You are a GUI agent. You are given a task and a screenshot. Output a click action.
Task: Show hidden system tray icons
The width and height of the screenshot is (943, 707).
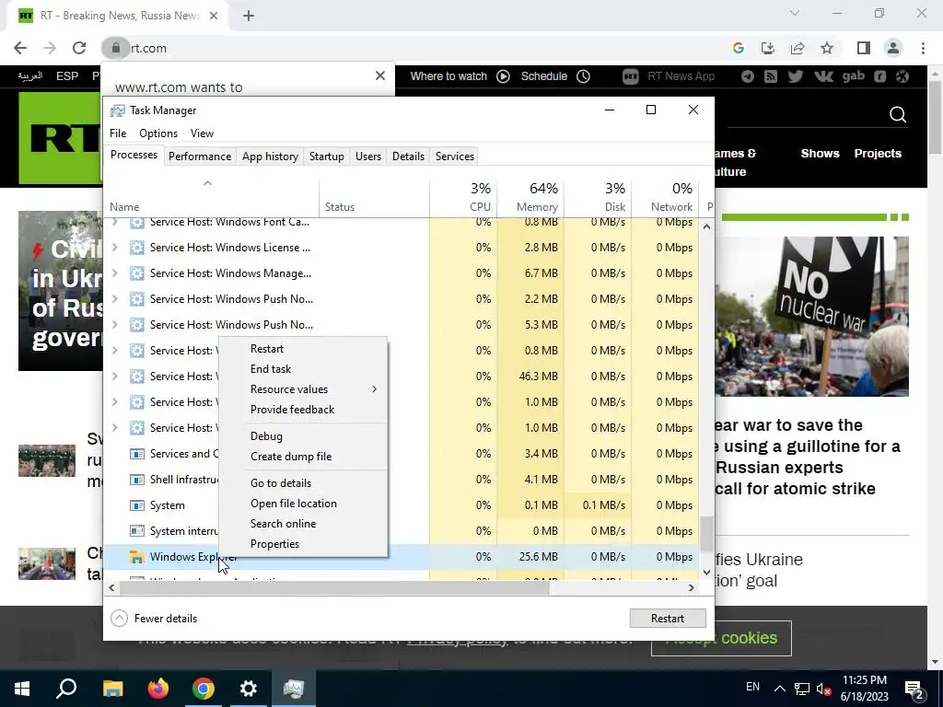pos(779,689)
